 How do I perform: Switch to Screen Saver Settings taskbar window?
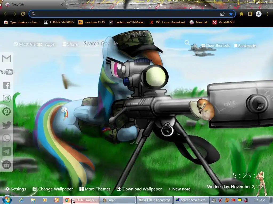(x=191, y=200)
